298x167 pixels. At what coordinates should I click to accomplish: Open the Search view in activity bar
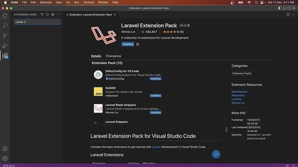click(5, 26)
